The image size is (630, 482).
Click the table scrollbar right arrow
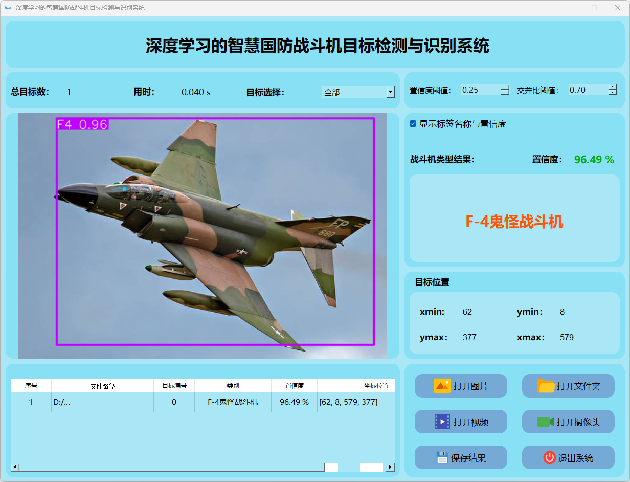click(x=390, y=467)
